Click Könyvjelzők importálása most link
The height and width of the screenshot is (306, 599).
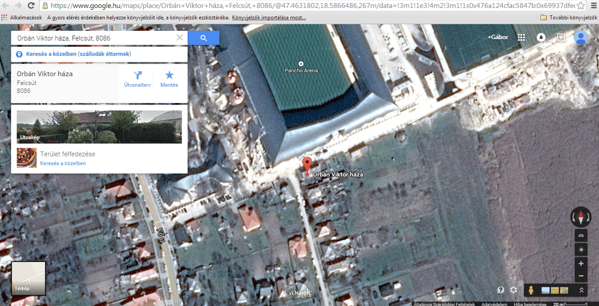point(269,17)
